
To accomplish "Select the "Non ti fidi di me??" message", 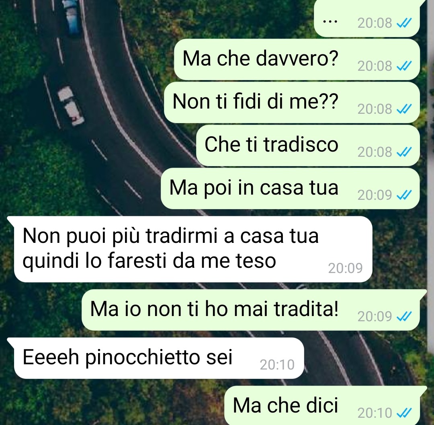I will (292, 103).
